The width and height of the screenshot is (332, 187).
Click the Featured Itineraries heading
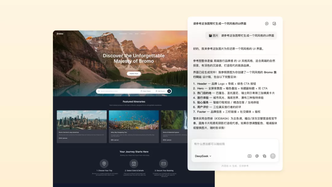pyautogui.click(x=134, y=102)
